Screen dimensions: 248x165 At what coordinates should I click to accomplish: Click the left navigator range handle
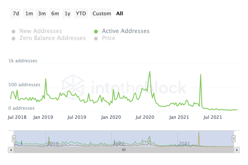14,138
